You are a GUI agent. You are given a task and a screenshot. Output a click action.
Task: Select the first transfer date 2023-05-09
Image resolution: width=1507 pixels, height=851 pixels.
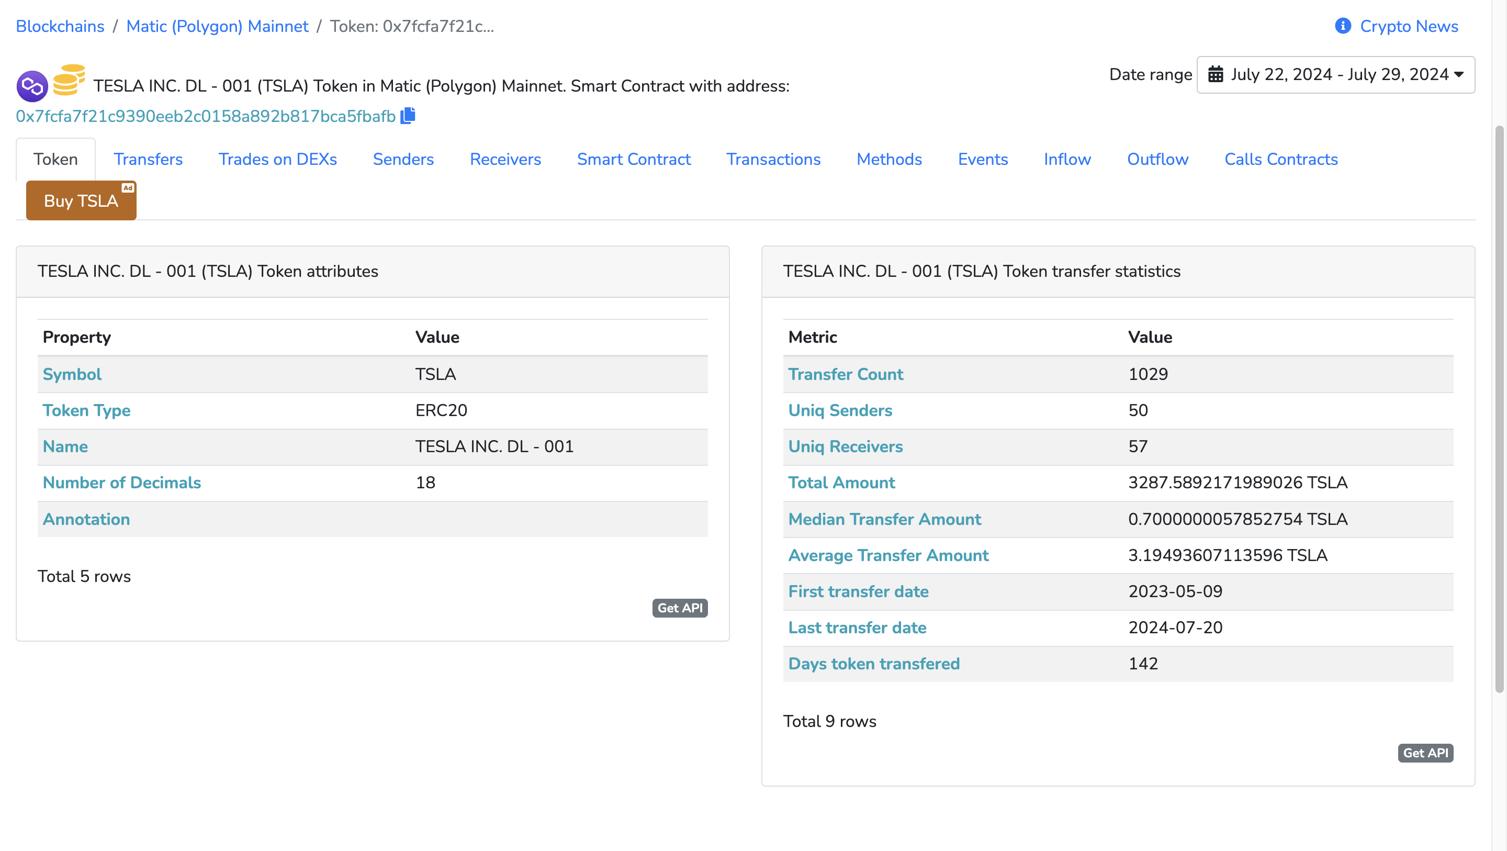pos(1175,591)
